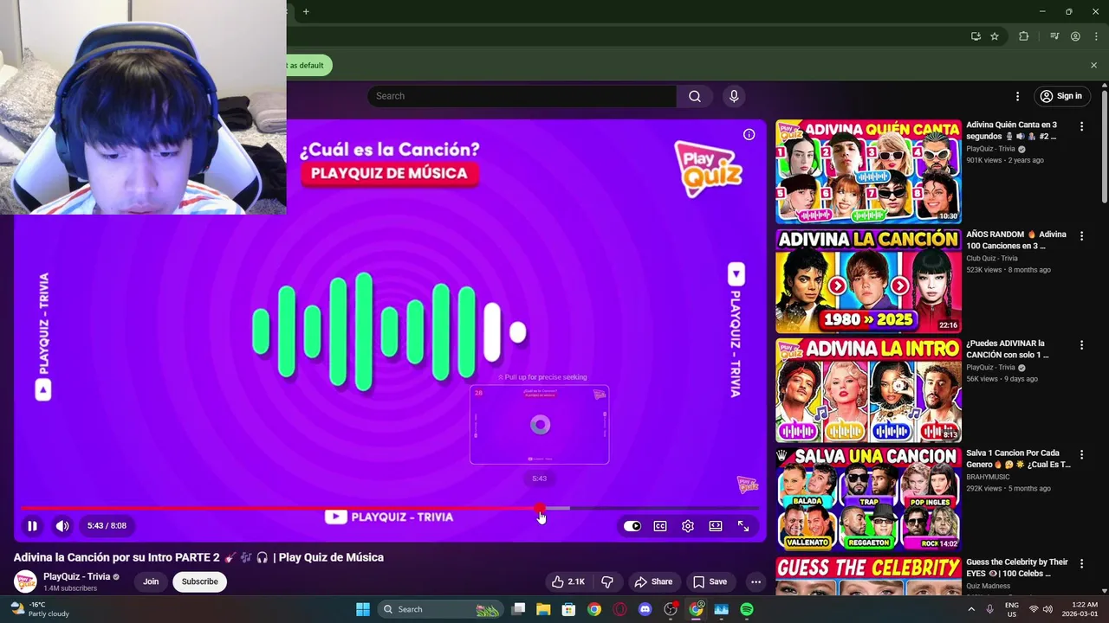Pause the video with the pause button
The image size is (1109, 623).
point(32,525)
